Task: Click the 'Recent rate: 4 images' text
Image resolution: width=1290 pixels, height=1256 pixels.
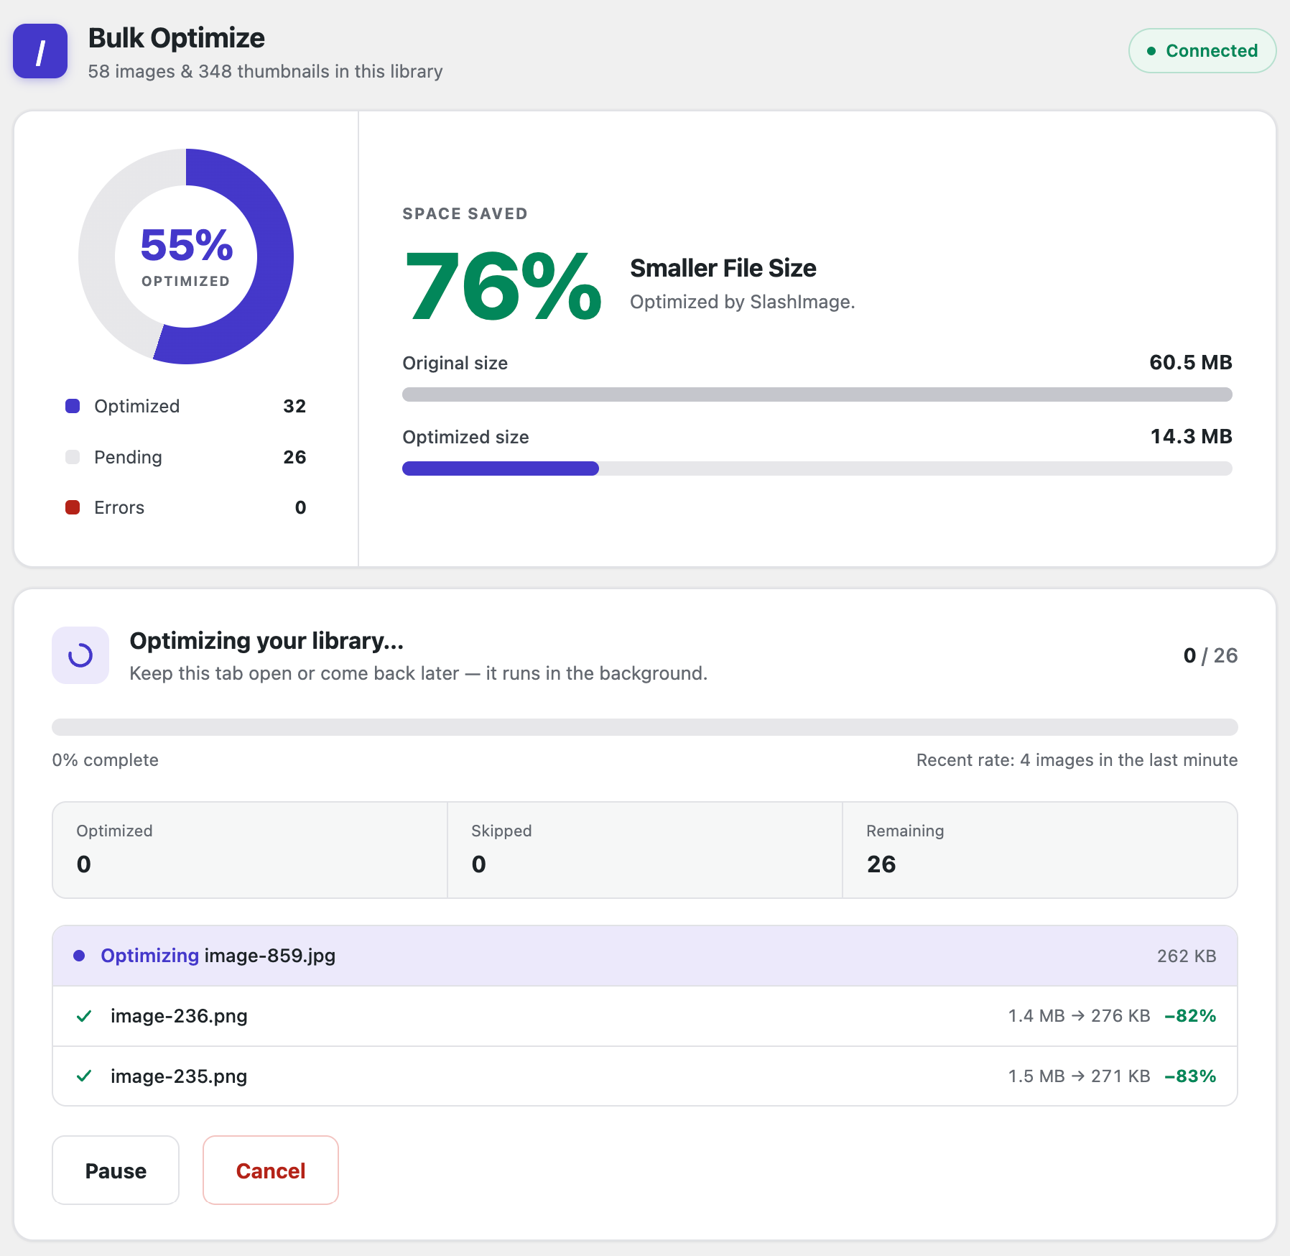Action: [1077, 760]
